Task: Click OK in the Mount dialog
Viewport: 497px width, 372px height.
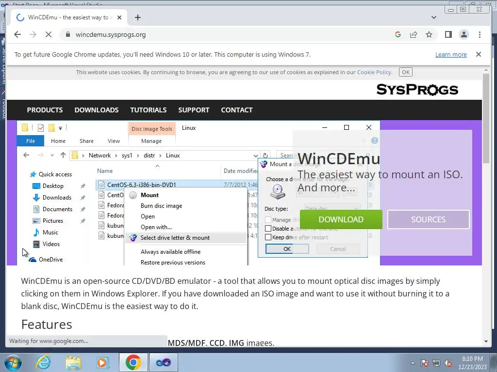Action: [x=287, y=249]
